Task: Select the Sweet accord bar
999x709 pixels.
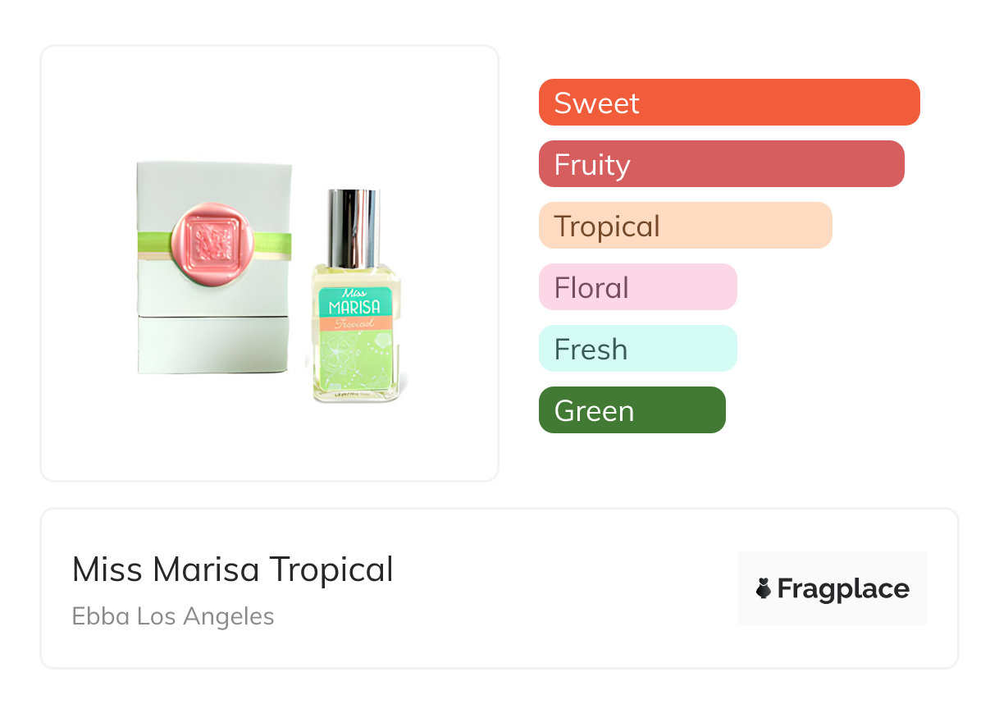Action: click(728, 103)
